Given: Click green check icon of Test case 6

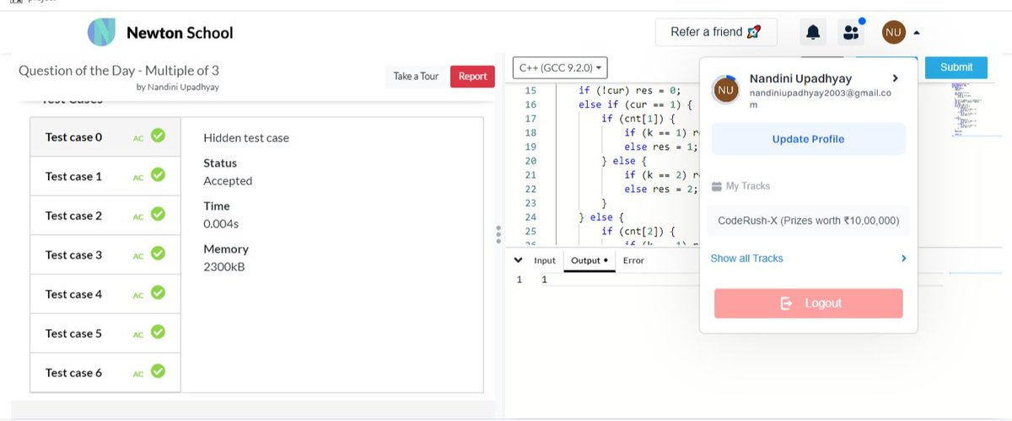Looking at the screenshot, I should 158,371.
